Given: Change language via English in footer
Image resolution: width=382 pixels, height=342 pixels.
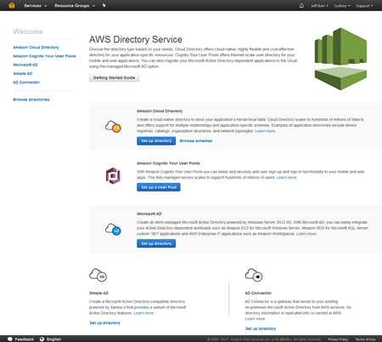Looking at the screenshot, I should click(x=53, y=339).
